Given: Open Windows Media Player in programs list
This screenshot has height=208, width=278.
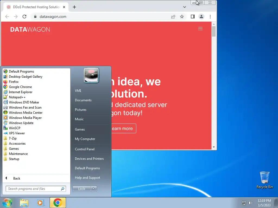Looking at the screenshot, I should click(x=25, y=118).
